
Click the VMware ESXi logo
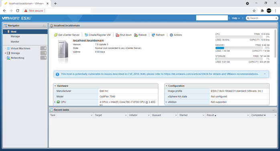(x=16, y=18)
